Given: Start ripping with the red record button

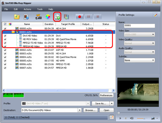Looking at the screenshot, I should (80, 17).
